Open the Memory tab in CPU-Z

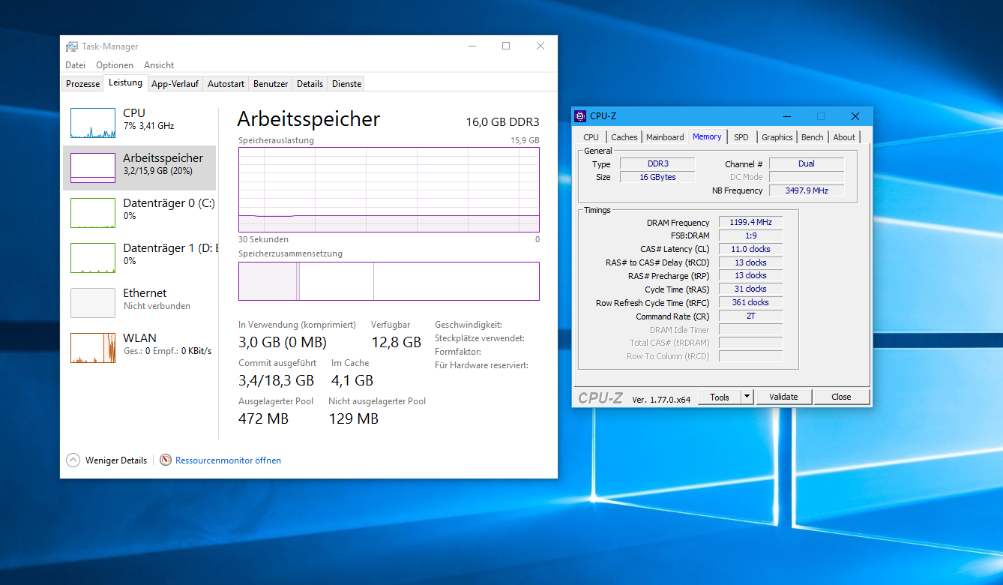point(707,136)
